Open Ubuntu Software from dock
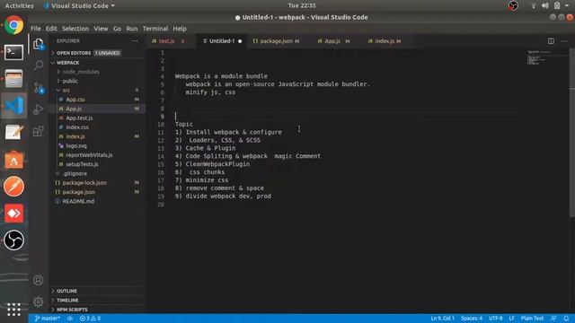This screenshot has height=323, width=575. 14,160
